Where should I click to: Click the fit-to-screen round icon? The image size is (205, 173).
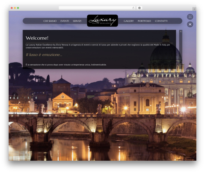(190, 25)
